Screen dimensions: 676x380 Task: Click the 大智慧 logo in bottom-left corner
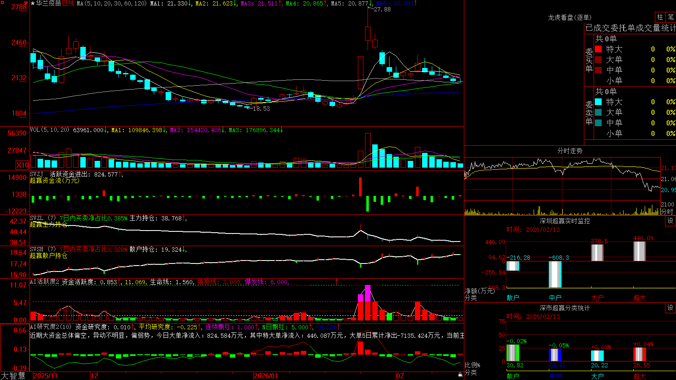[x=13, y=375]
